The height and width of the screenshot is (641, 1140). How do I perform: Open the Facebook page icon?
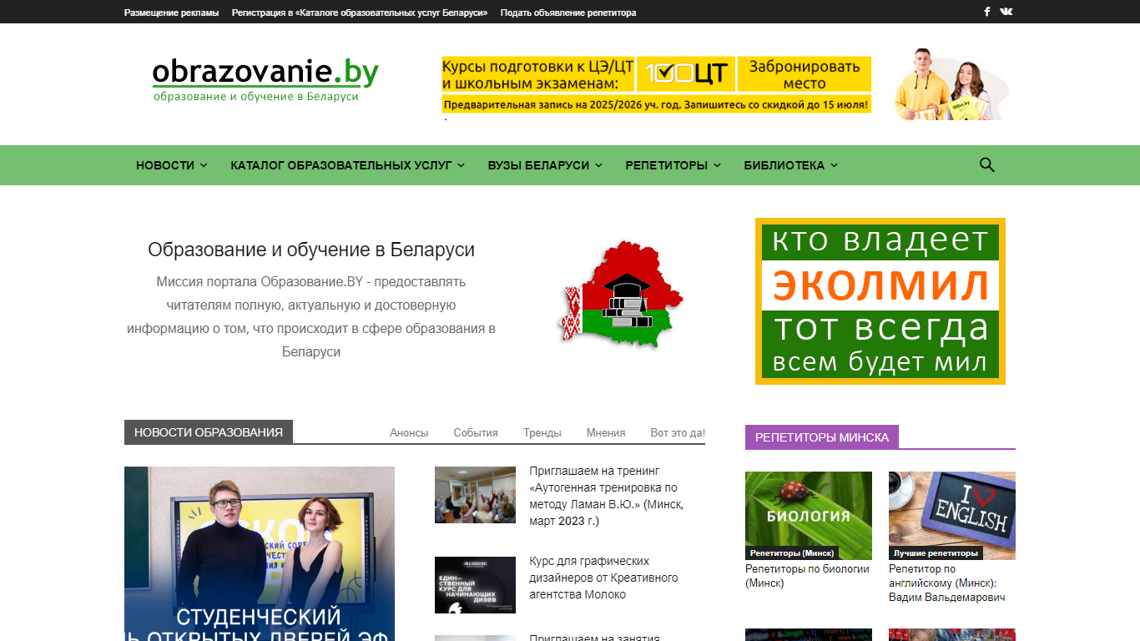pos(987,12)
